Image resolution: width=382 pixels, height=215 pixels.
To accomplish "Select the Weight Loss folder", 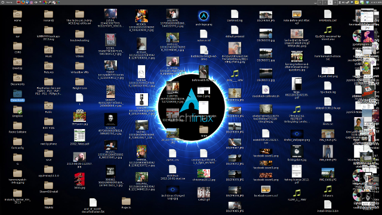I will (x=79, y=84).
